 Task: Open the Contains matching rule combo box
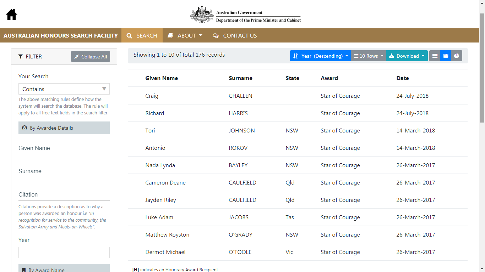coord(64,89)
